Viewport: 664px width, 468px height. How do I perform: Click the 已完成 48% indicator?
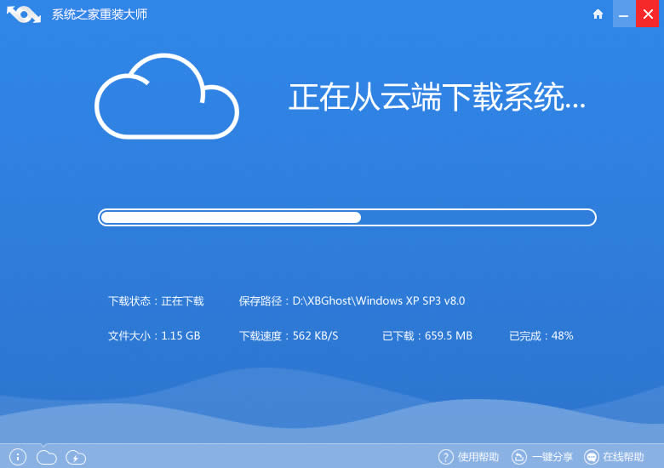(541, 336)
